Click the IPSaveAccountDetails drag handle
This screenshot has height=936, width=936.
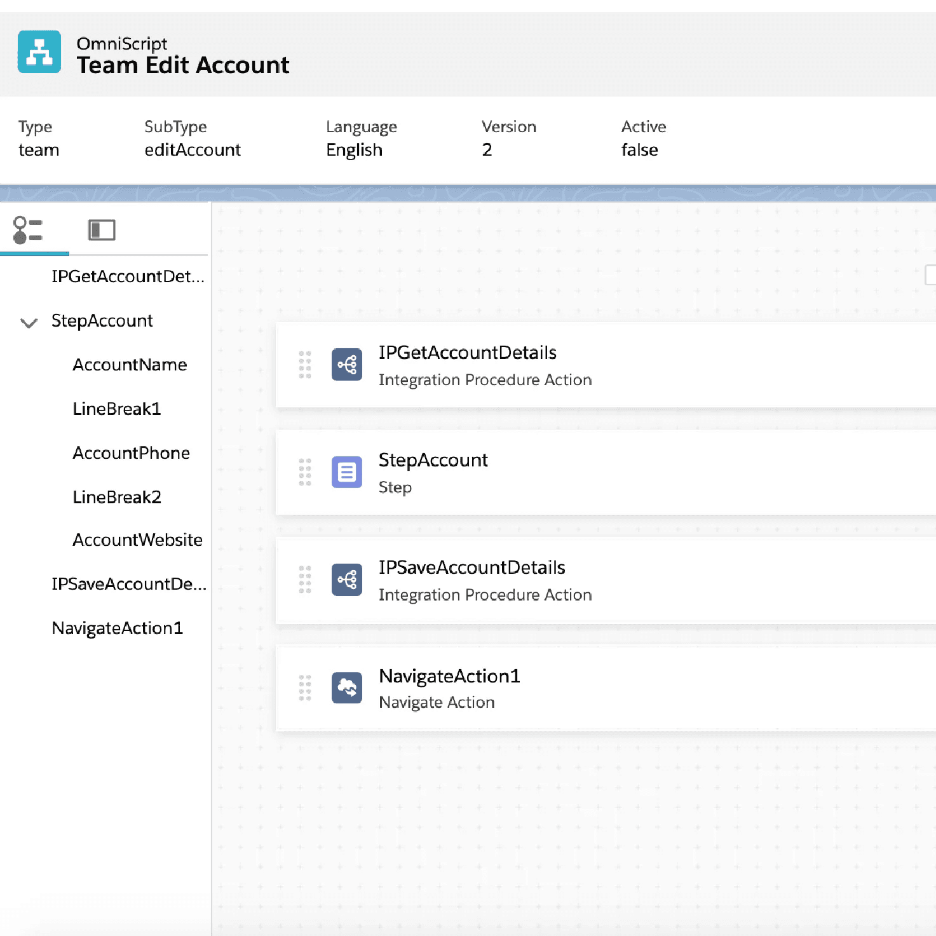click(305, 580)
